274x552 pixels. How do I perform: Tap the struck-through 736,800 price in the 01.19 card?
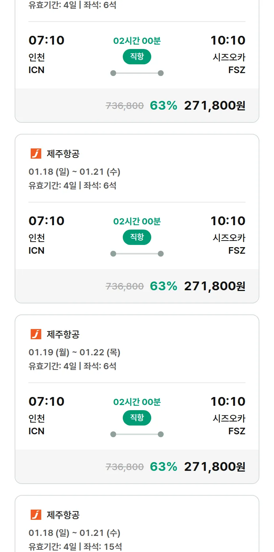[x=125, y=467]
